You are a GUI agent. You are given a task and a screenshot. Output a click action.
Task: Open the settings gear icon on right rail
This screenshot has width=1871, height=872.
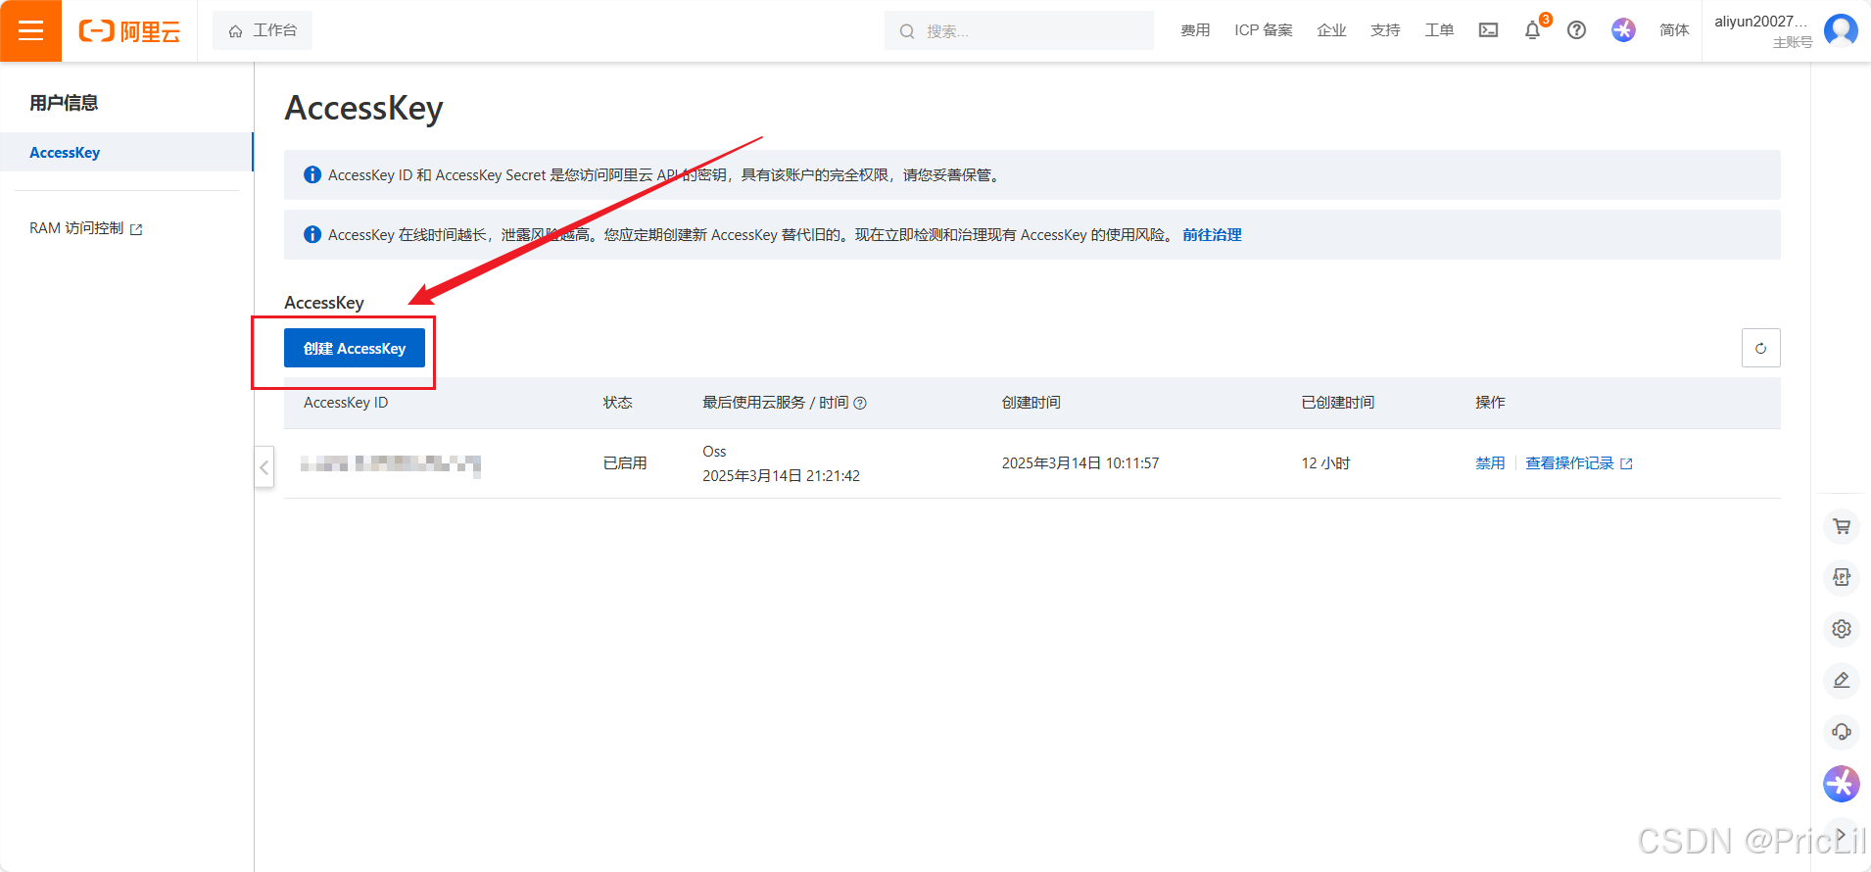[1842, 629]
